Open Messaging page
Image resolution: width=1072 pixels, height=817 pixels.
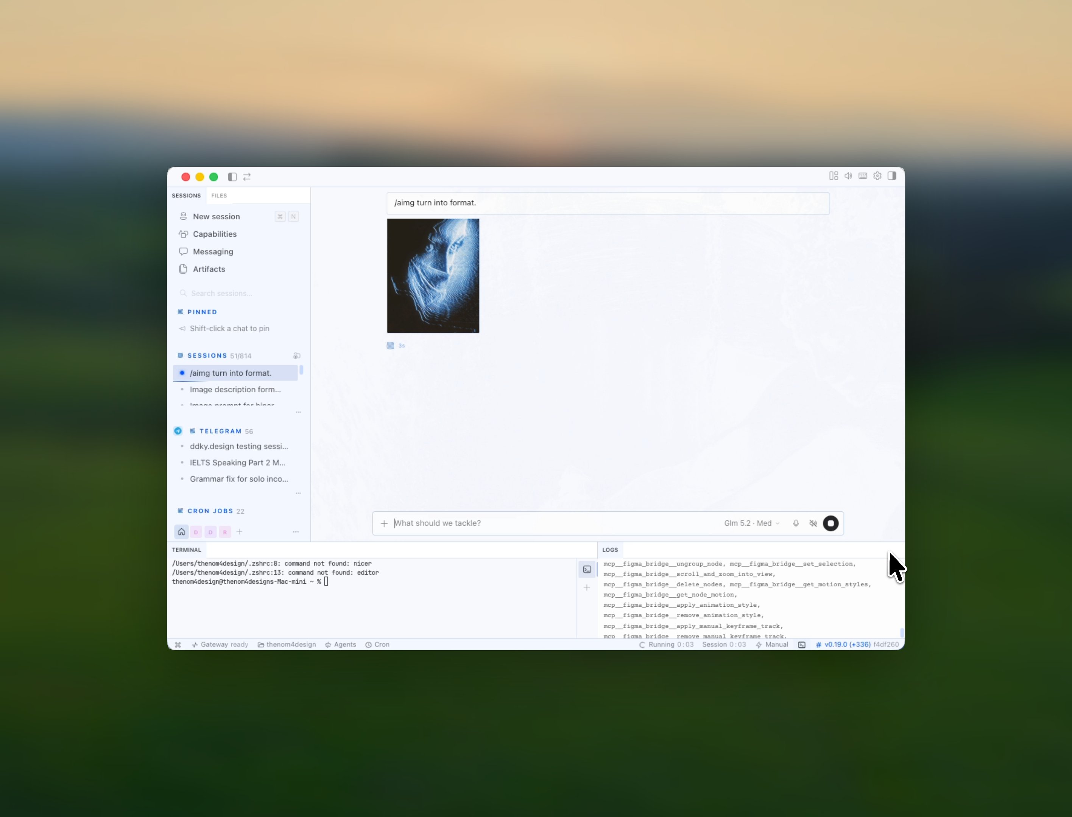coord(238,252)
